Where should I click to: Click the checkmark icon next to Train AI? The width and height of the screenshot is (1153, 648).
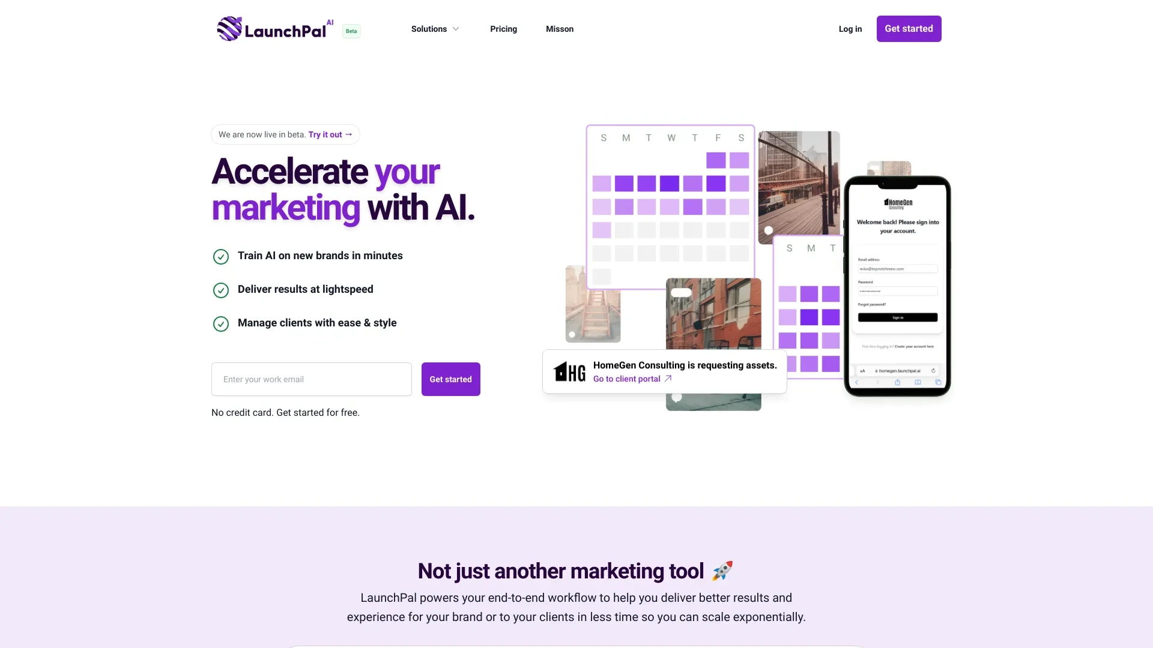[x=220, y=256]
